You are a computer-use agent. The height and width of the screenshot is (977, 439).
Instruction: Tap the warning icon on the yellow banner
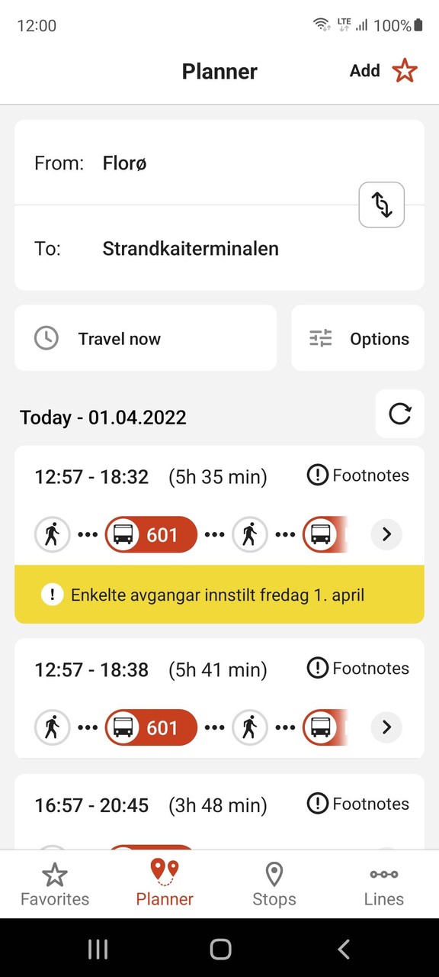coord(52,594)
